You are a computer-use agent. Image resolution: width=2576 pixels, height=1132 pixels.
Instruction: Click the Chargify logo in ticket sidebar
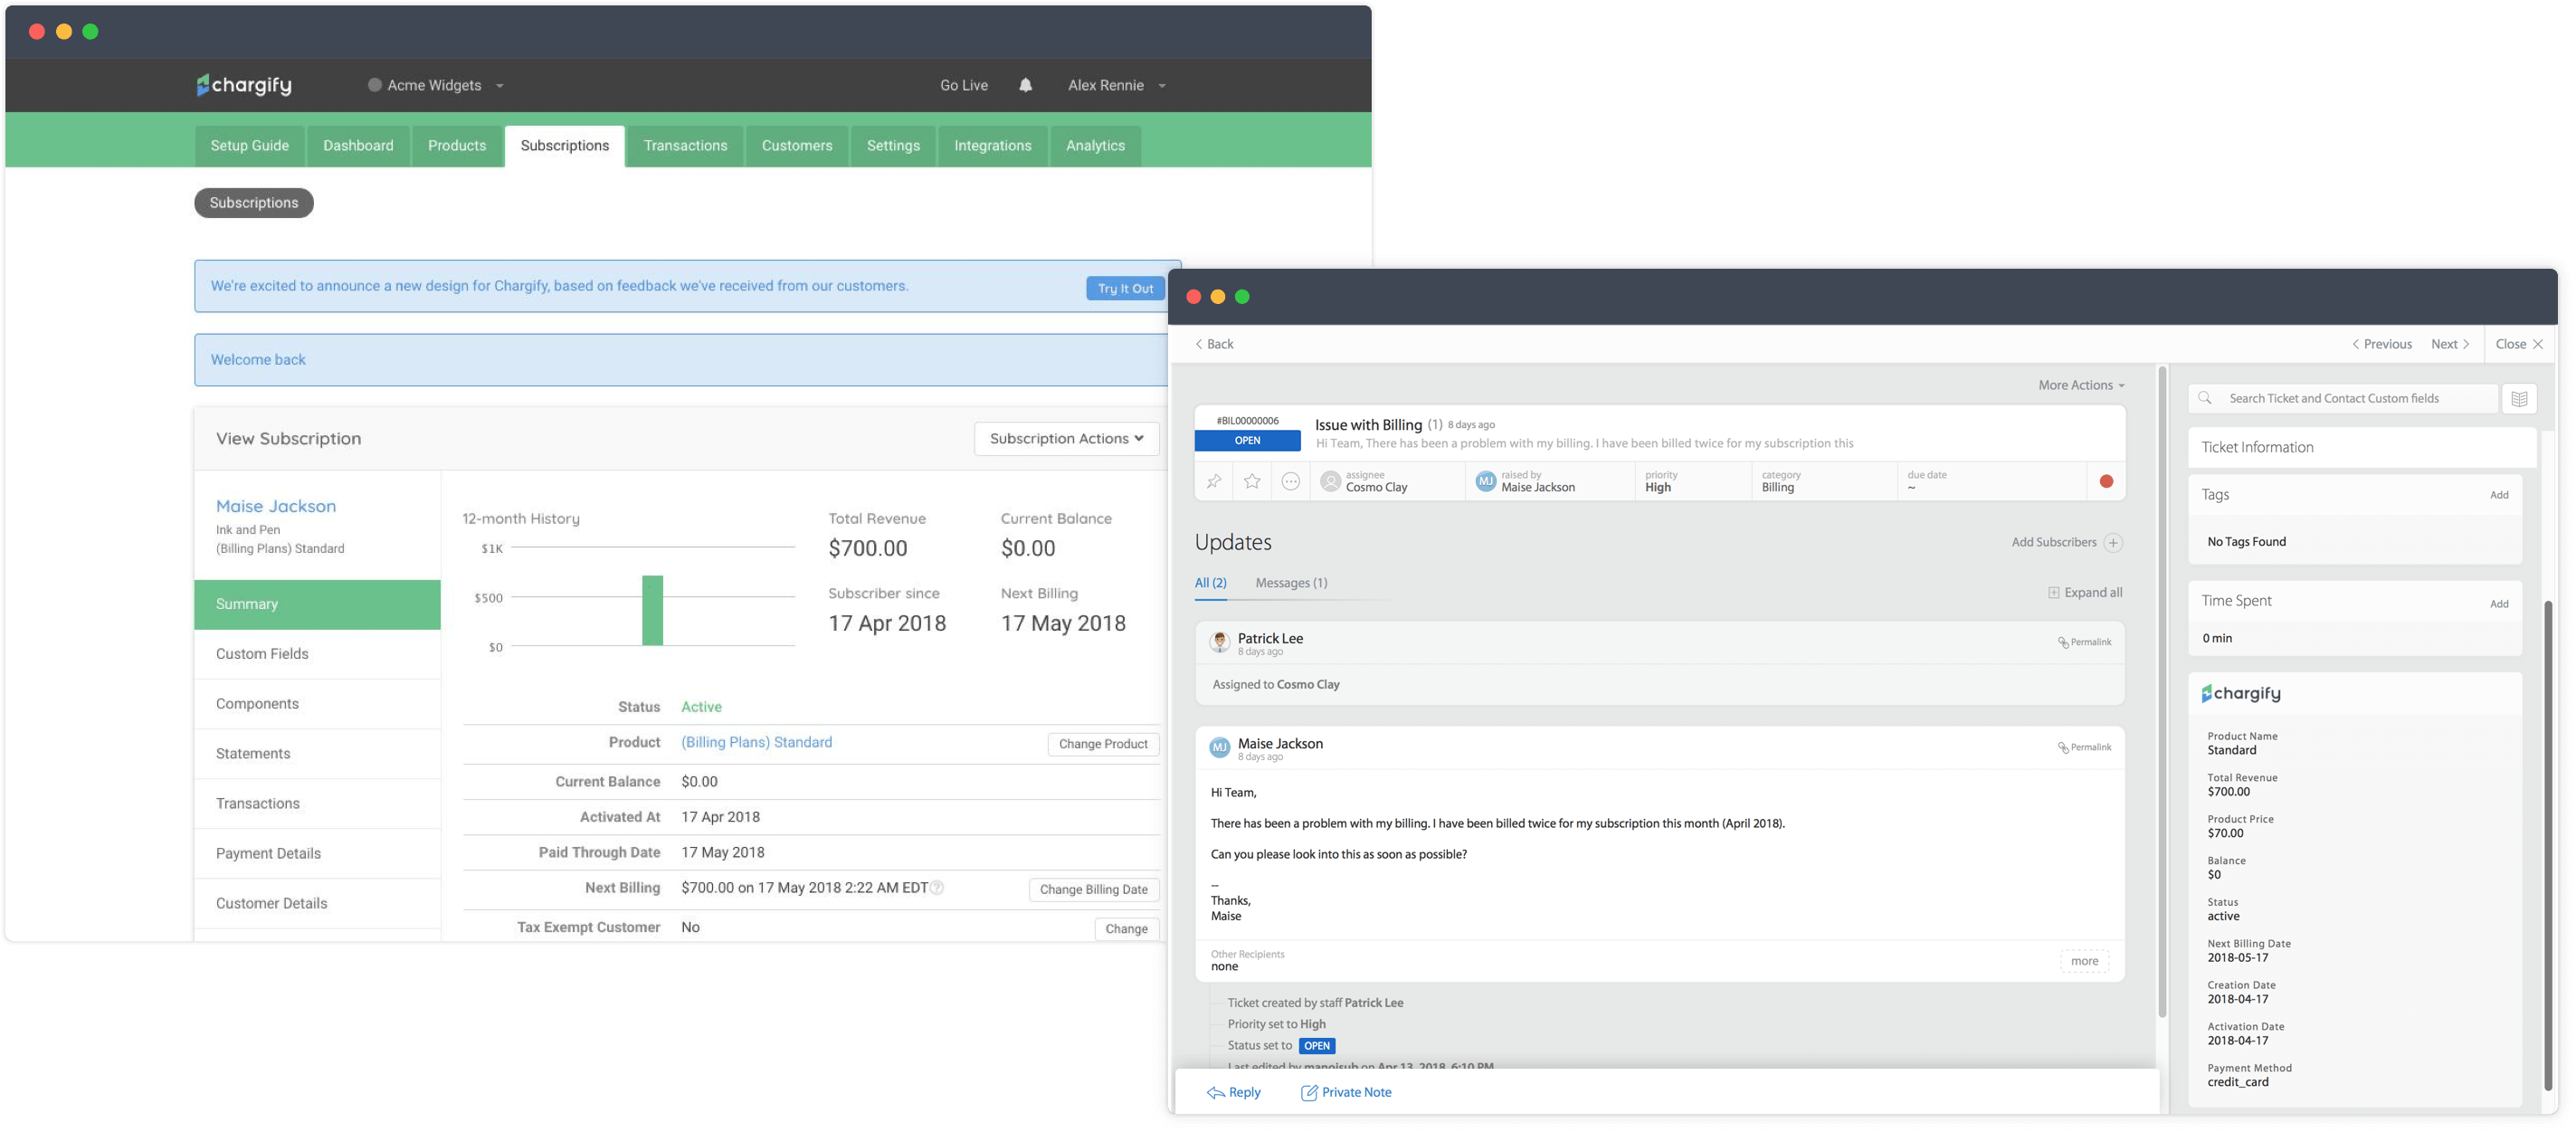click(x=2241, y=693)
